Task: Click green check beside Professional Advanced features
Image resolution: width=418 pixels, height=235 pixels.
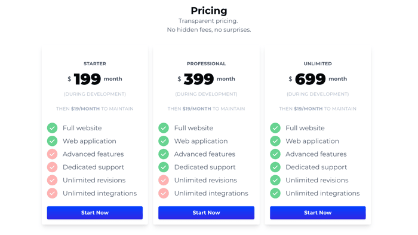Action: pos(164,154)
